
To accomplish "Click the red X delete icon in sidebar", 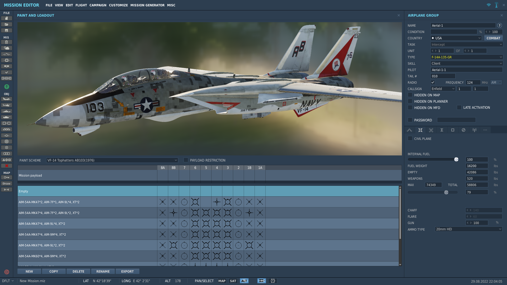I will (7, 166).
